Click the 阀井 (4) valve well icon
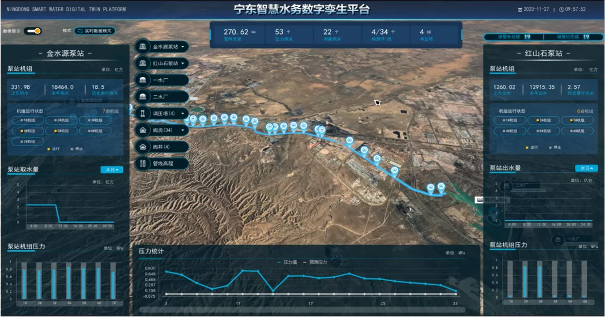This screenshot has height=317, width=605. tap(142, 147)
